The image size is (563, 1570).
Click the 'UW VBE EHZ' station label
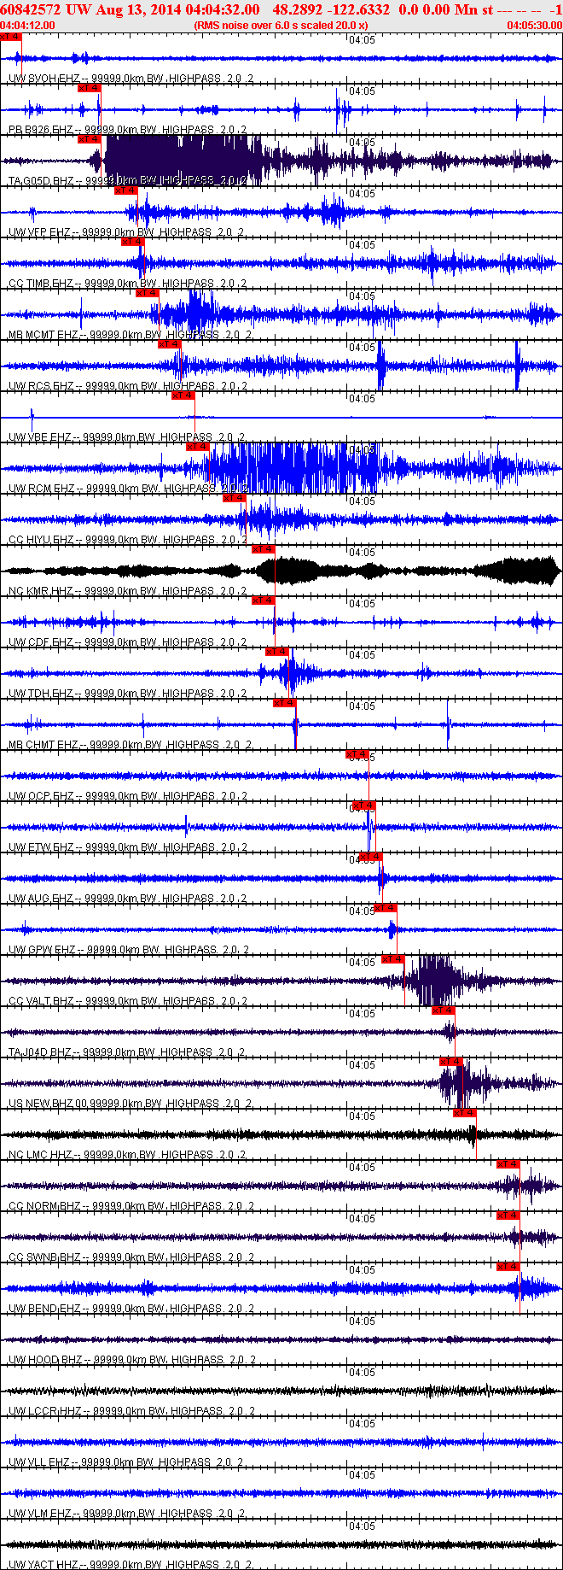click(40, 437)
